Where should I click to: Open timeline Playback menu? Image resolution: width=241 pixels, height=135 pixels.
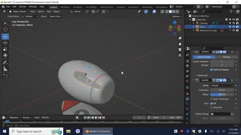(x=15, y=117)
